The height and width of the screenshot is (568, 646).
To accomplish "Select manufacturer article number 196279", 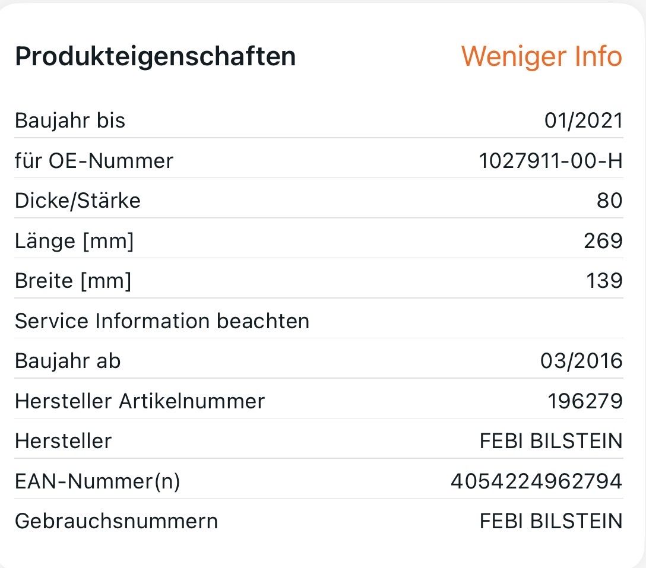I will coord(585,401).
